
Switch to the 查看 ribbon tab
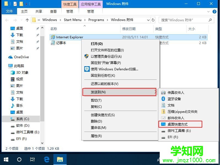[53, 11]
